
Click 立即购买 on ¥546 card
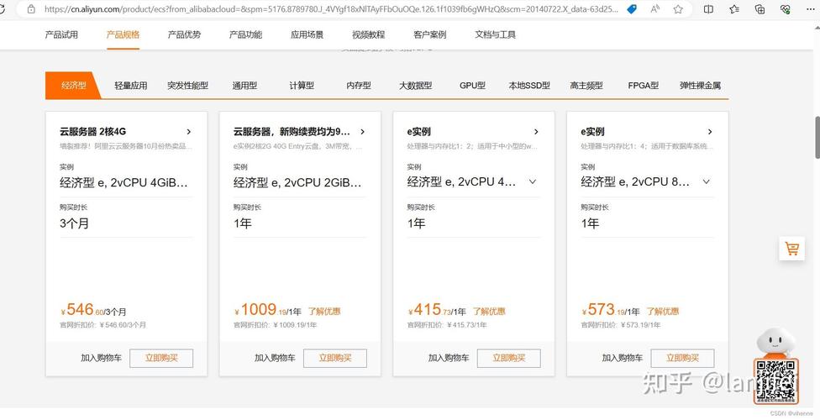pyautogui.click(x=161, y=359)
